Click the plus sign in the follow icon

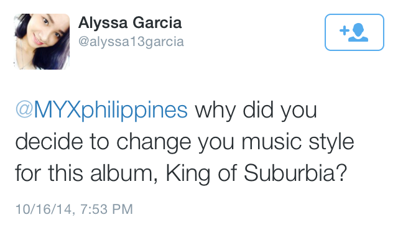345,30
